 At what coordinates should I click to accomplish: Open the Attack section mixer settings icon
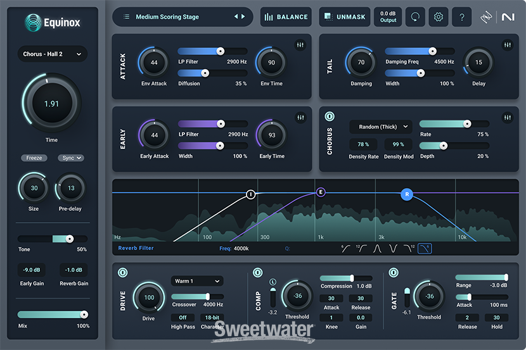tap(301, 45)
